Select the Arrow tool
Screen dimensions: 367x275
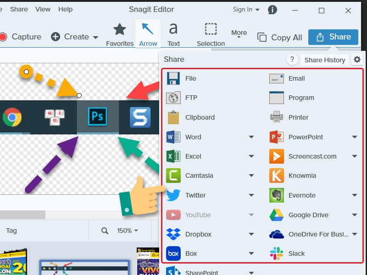coord(148,34)
